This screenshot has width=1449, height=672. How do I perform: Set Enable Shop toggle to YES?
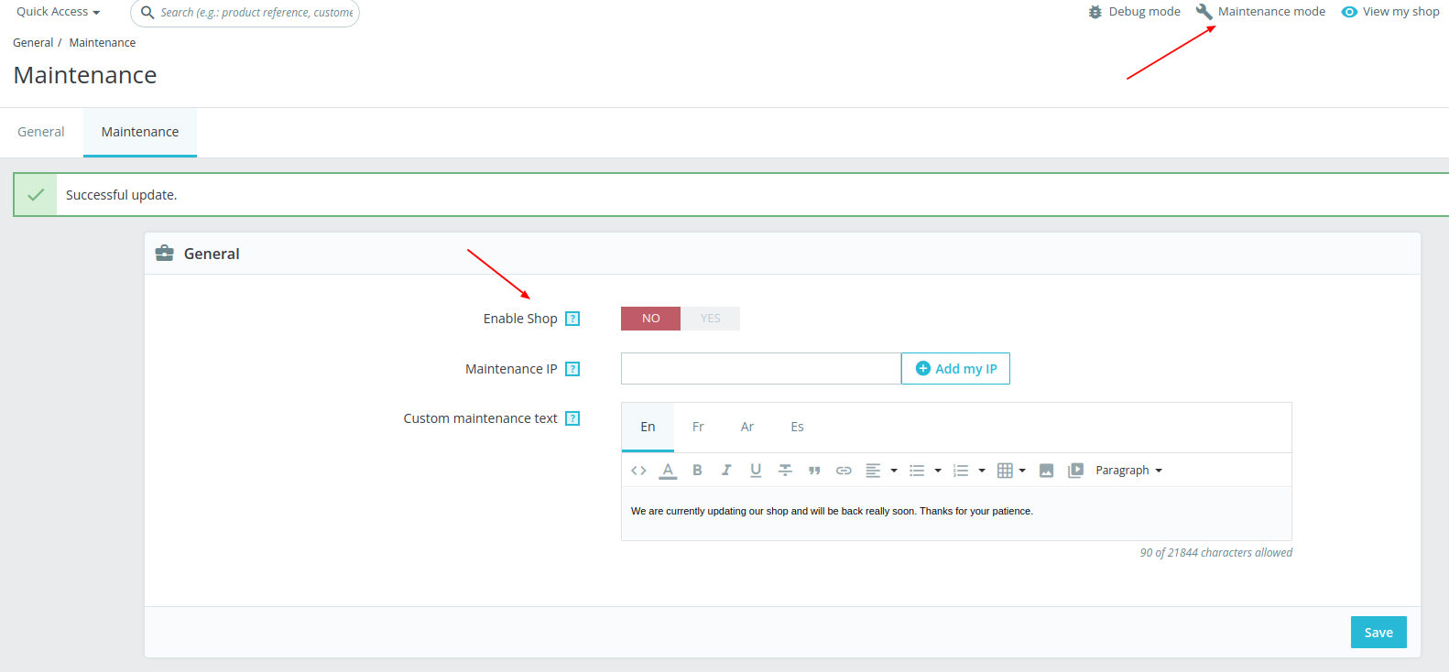(x=710, y=319)
